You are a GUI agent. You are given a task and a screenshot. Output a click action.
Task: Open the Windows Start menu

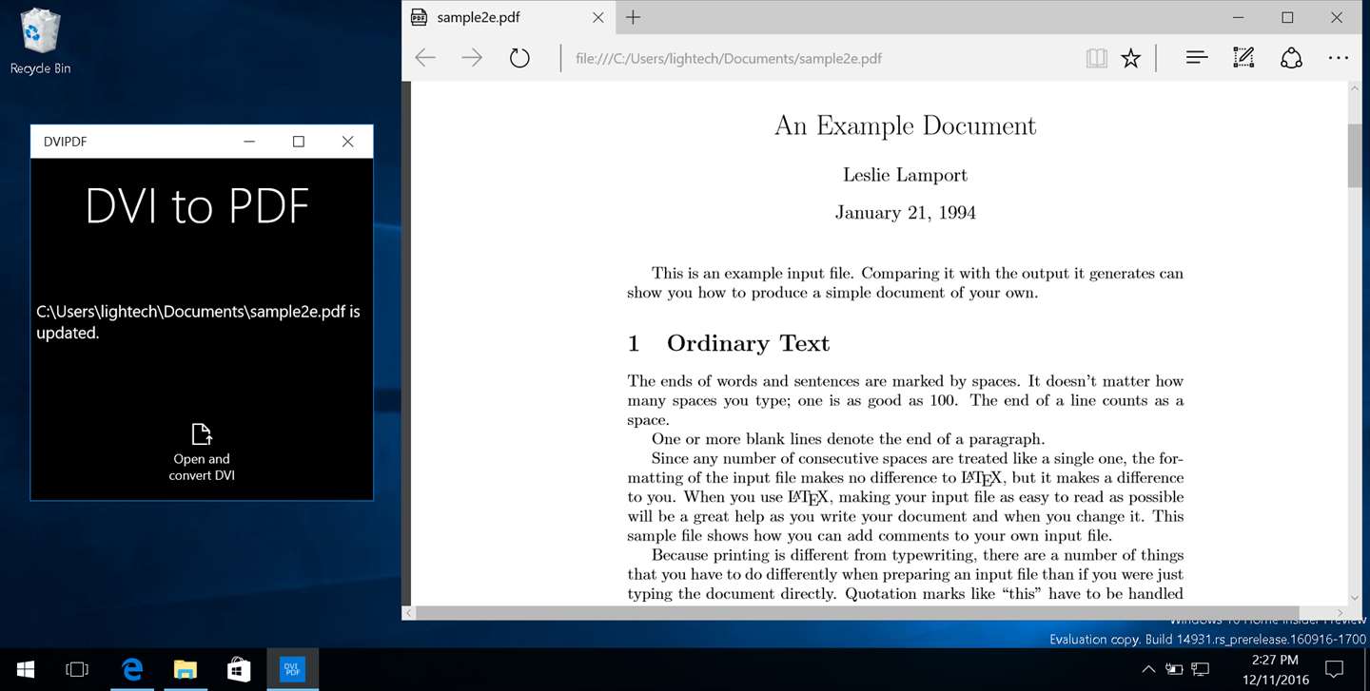pos(26,670)
